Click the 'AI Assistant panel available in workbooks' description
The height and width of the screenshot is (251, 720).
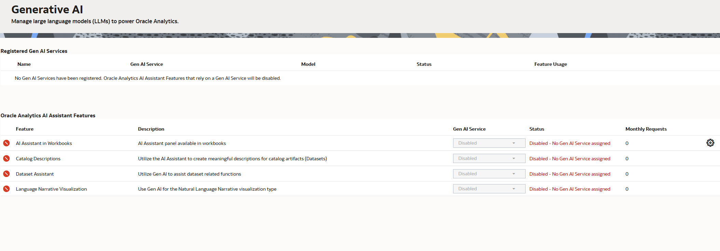point(182,143)
